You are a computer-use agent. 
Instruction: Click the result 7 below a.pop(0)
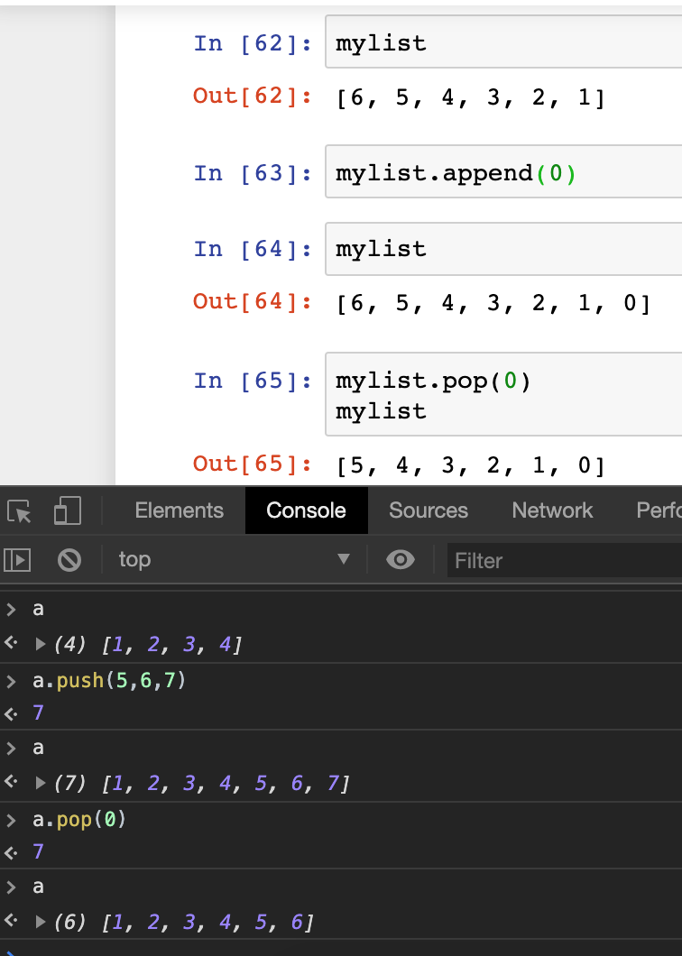(x=38, y=851)
